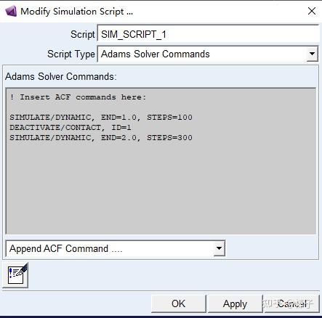322x318 pixels.
Task: Click the Adams logo in title bar
Action: tap(11, 12)
